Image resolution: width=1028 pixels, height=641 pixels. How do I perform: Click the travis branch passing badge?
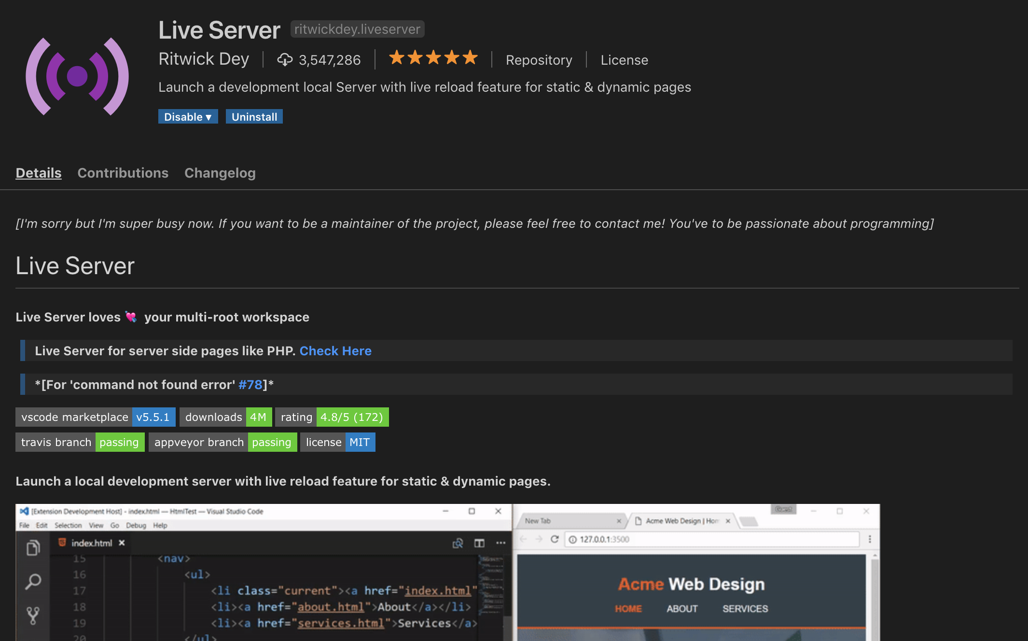[x=80, y=442]
